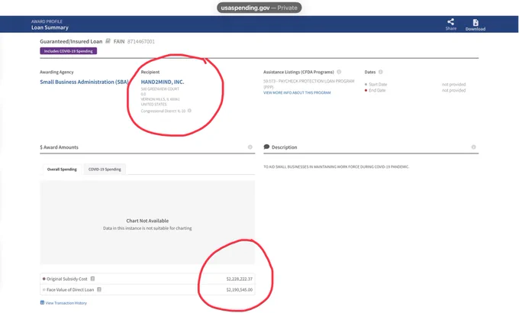
Task: Click the $2,228,222.37 subsidy cost value
Action: pyautogui.click(x=240, y=279)
